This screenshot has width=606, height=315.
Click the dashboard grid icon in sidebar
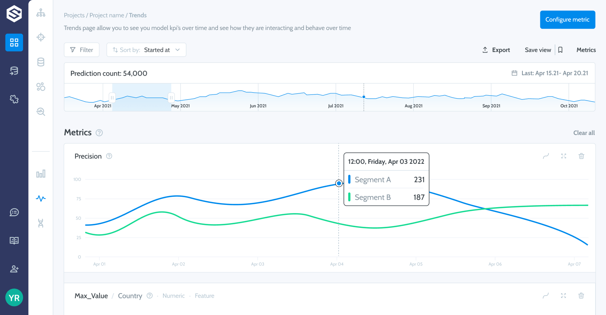point(14,43)
